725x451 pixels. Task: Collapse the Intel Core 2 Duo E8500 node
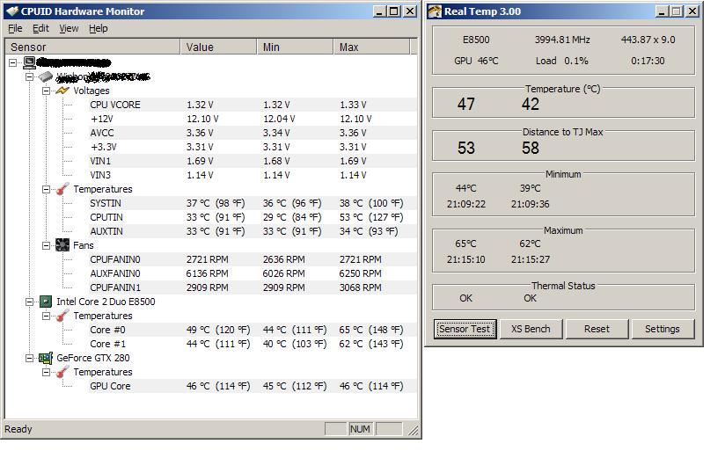tap(29, 302)
